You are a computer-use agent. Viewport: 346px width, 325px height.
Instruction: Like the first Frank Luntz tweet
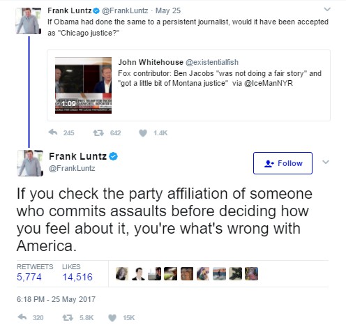point(143,133)
